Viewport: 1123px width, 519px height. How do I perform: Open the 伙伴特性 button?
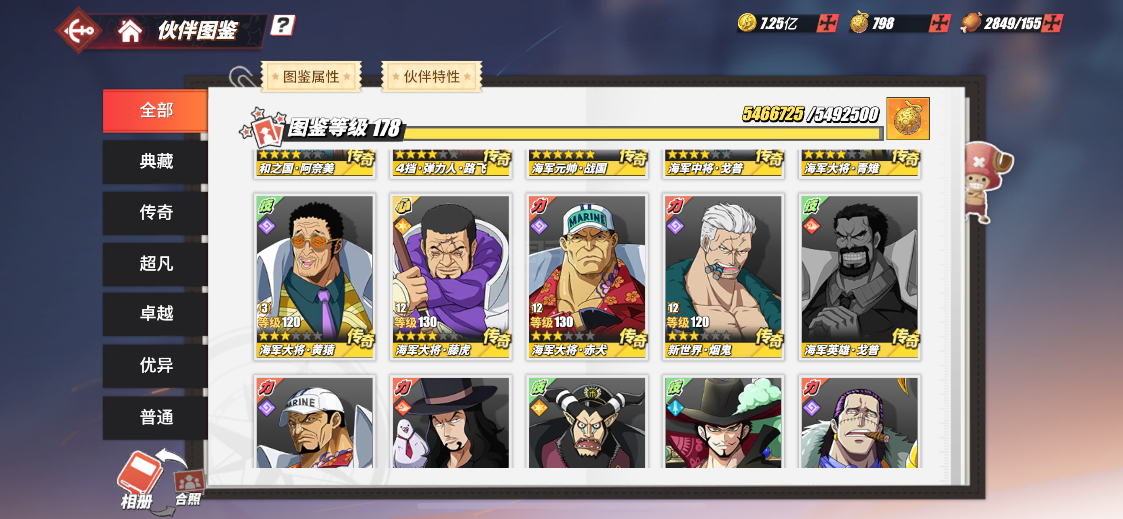[x=432, y=77]
